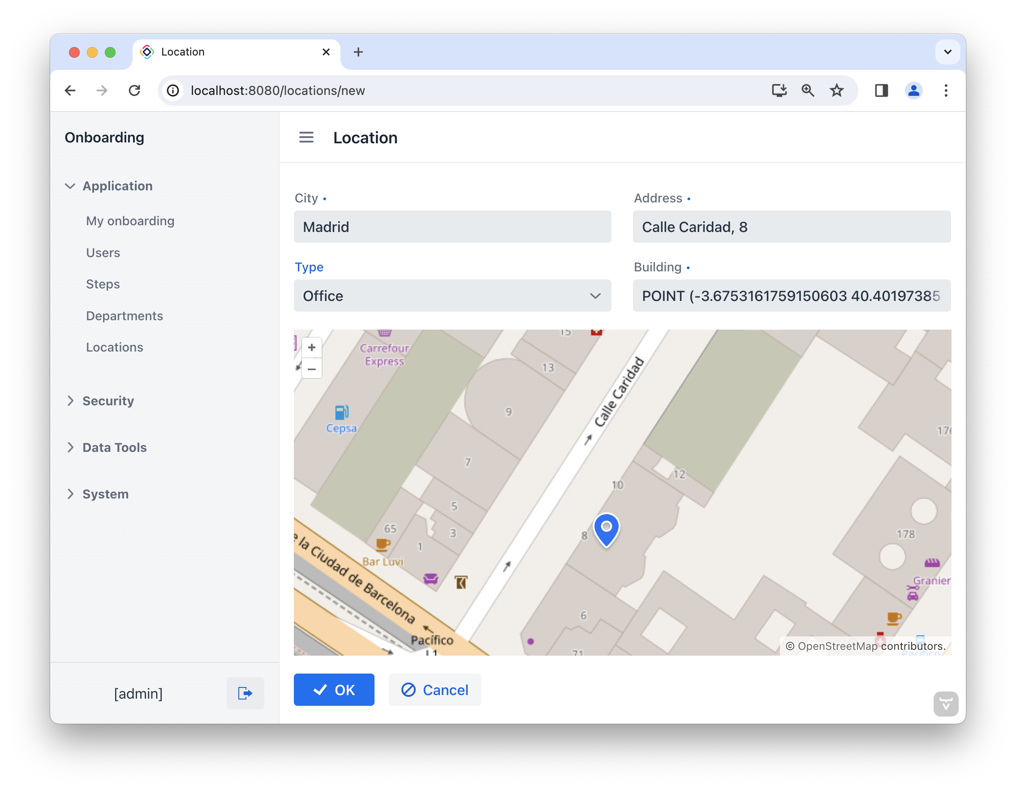Click the map zoom-out minus button

[312, 369]
